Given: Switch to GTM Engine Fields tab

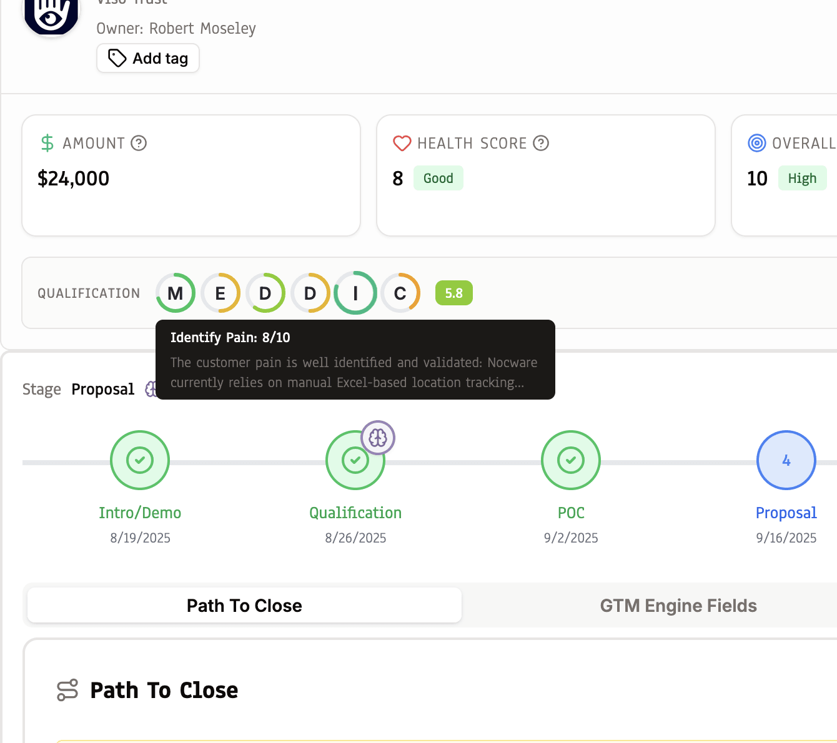Looking at the screenshot, I should (678, 605).
